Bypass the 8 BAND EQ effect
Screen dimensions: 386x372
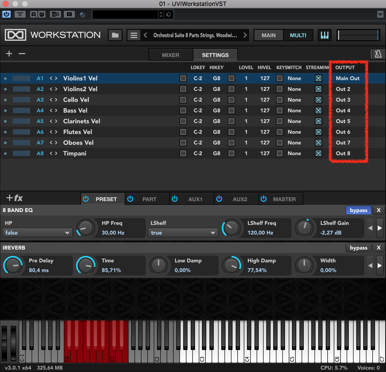[358, 210]
